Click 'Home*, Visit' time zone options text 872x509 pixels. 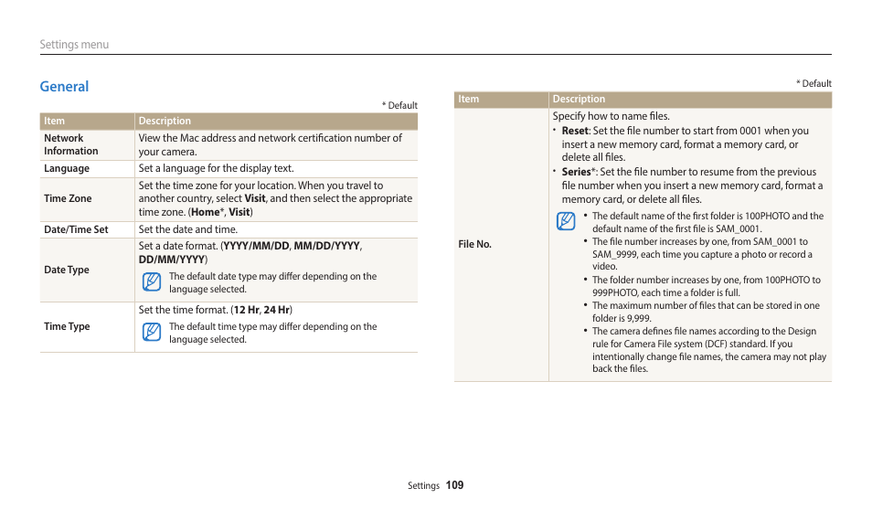[221, 212]
